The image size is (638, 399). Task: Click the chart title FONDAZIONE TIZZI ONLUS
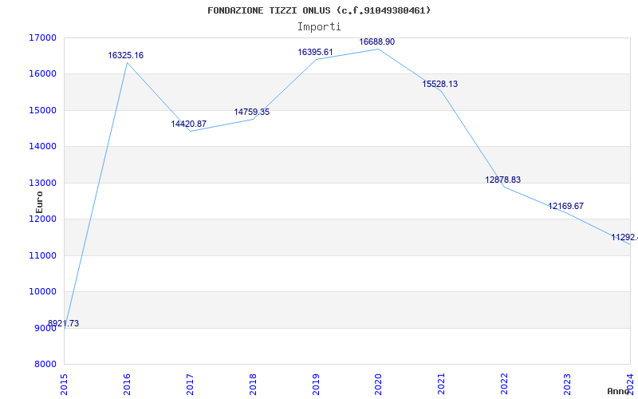[319, 10]
